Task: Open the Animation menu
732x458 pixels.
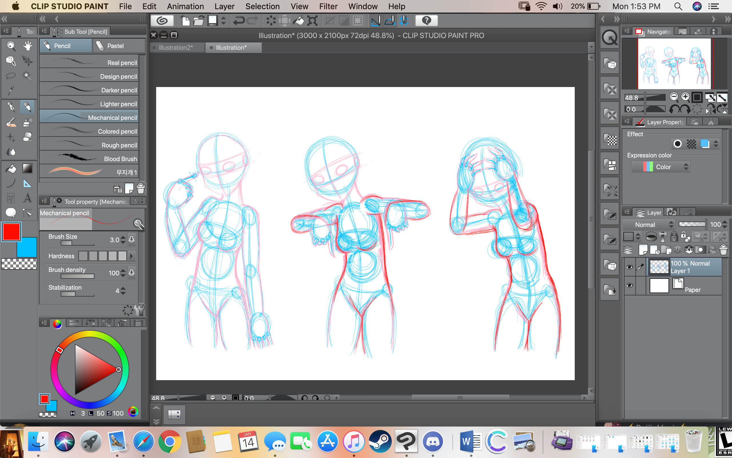Action: coord(185,6)
